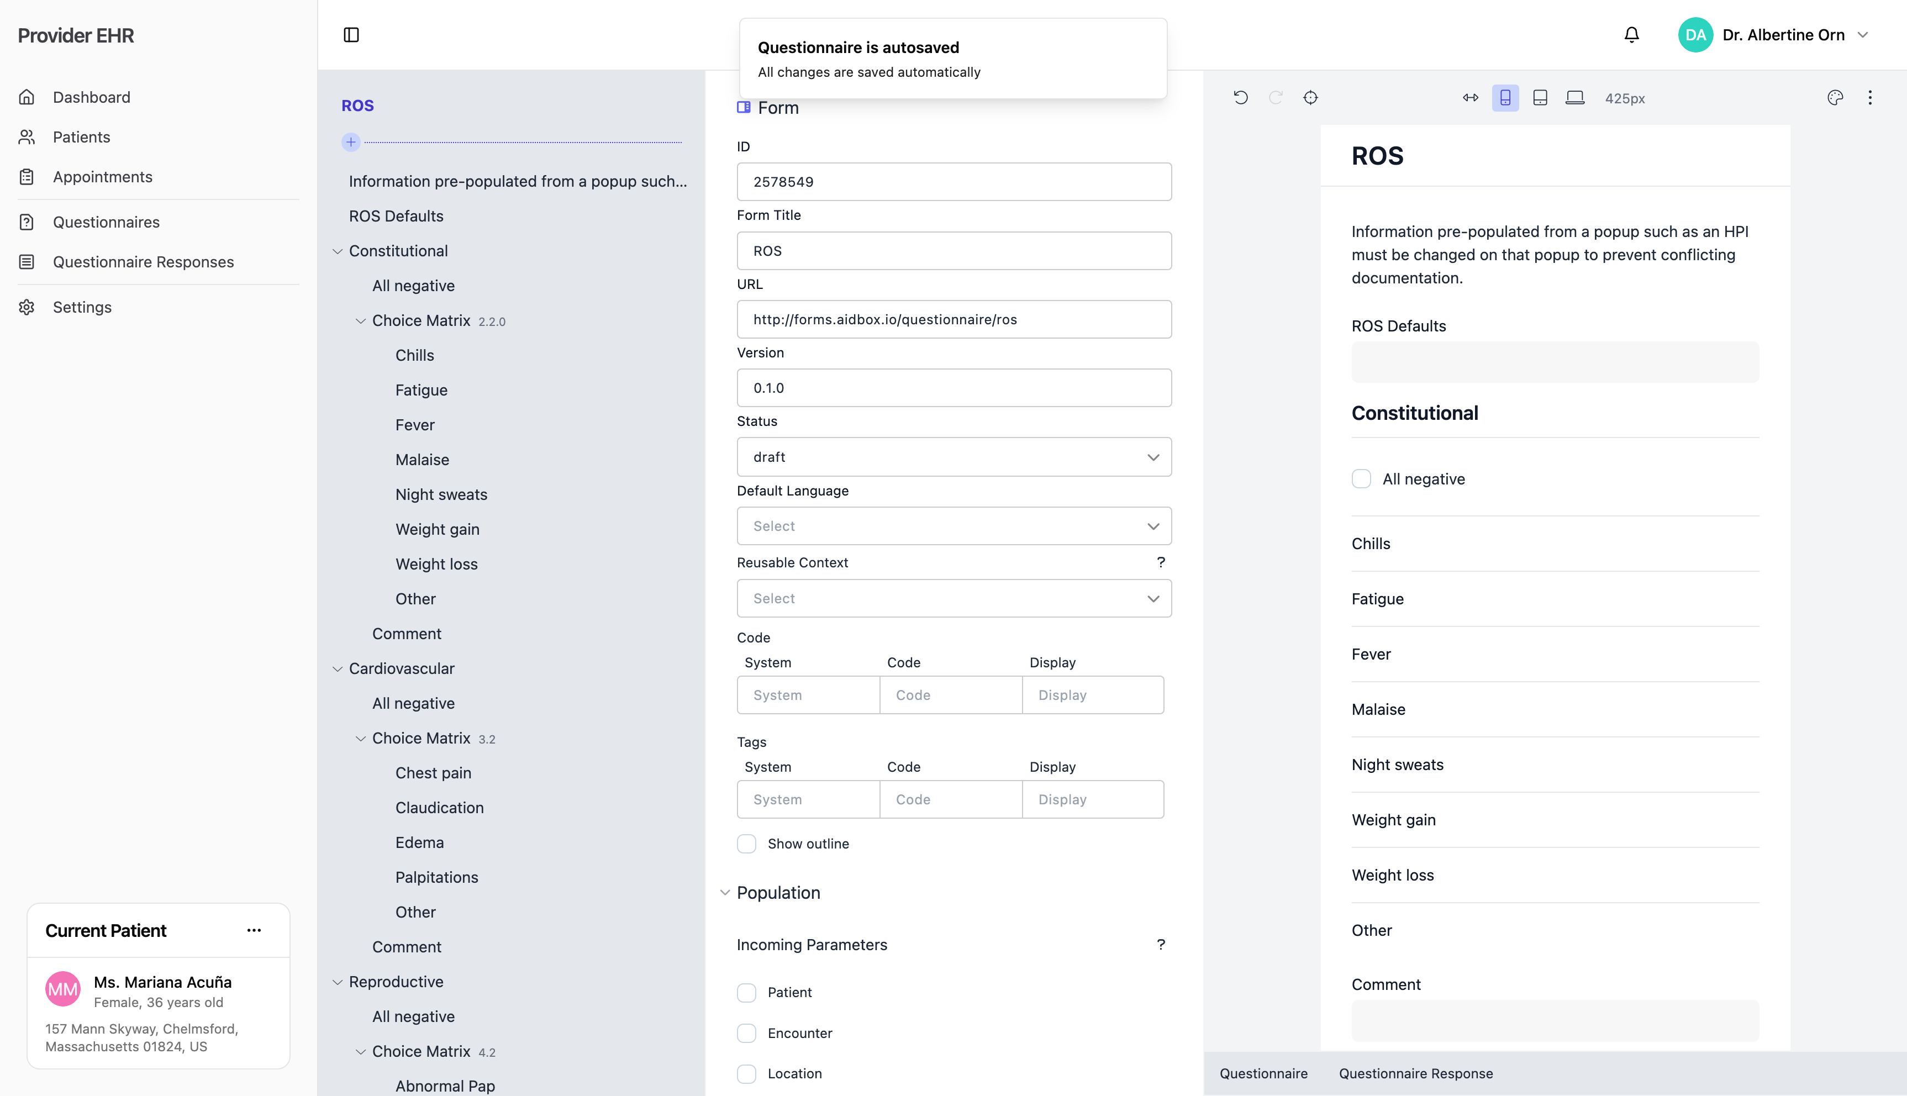Collapse the Reproductive tree group
Screen dimensions: 1907x1096
[338, 982]
